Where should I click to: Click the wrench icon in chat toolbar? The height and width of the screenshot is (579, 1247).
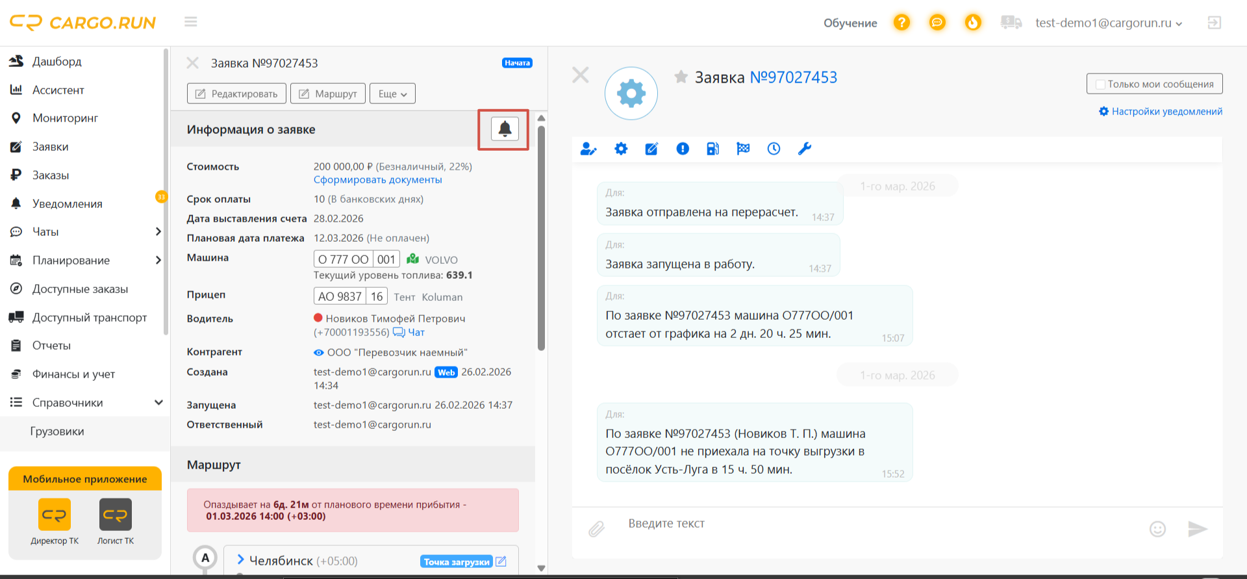pos(804,149)
